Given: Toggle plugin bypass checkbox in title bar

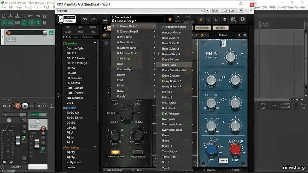Looking at the screenshot, I should (x=252, y=10).
